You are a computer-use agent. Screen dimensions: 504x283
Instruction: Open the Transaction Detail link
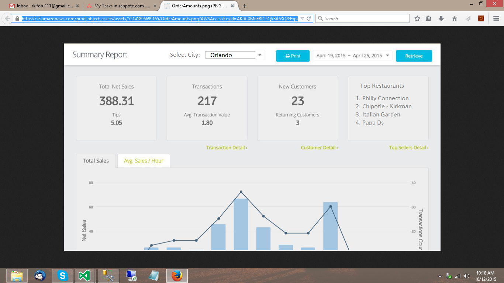pos(227,147)
